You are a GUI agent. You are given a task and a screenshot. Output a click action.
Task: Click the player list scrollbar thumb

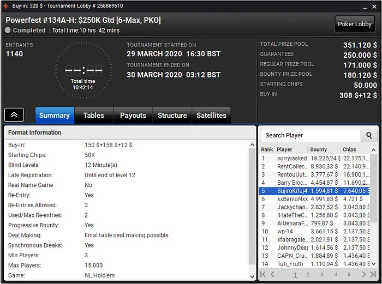pyautogui.click(x=373, y=188)
